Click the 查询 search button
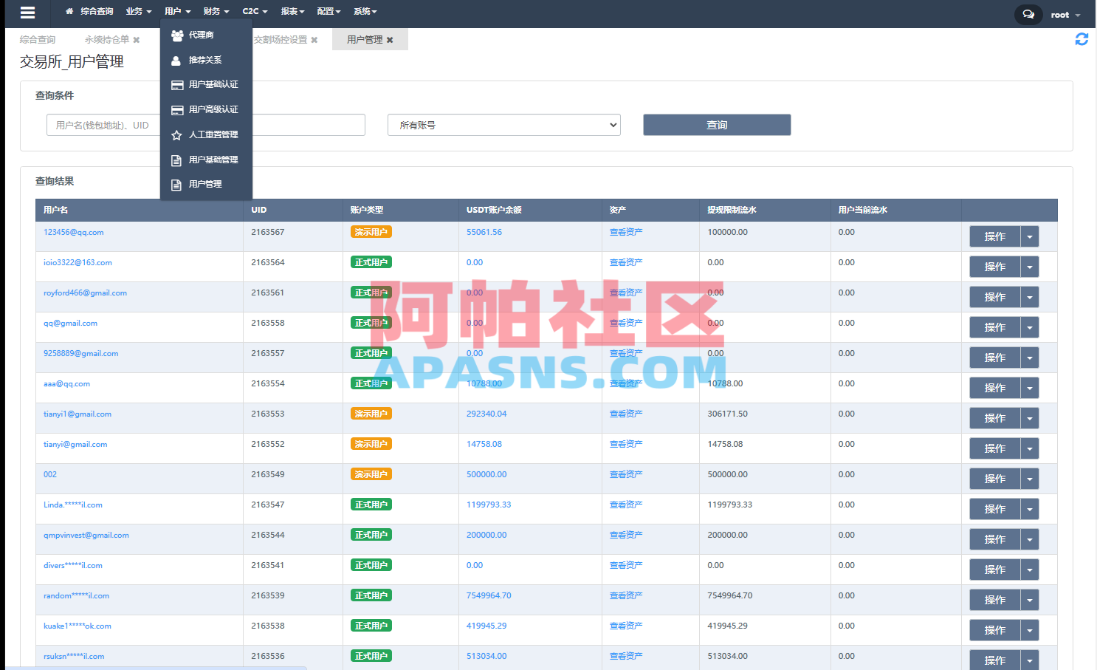This screenshot has width=1097, height=670. (x=716, y=125)
